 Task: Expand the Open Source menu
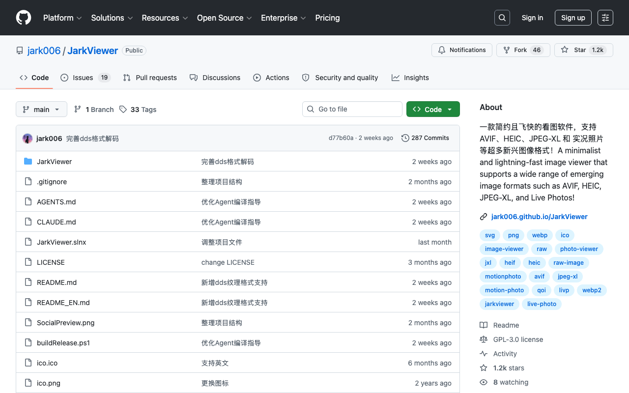point(225,18)
